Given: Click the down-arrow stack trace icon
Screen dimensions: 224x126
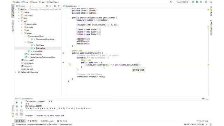Looking at the screenshot, I should click(x=21, y=106).
